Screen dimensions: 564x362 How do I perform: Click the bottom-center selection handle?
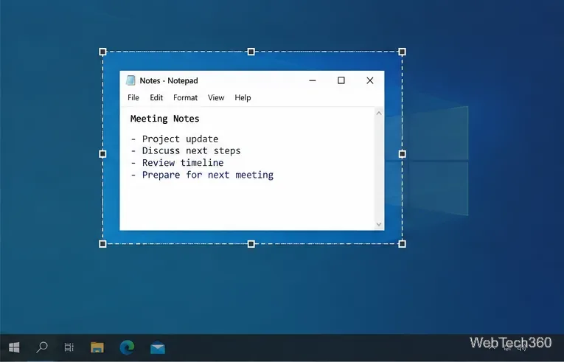click(251, 244)
